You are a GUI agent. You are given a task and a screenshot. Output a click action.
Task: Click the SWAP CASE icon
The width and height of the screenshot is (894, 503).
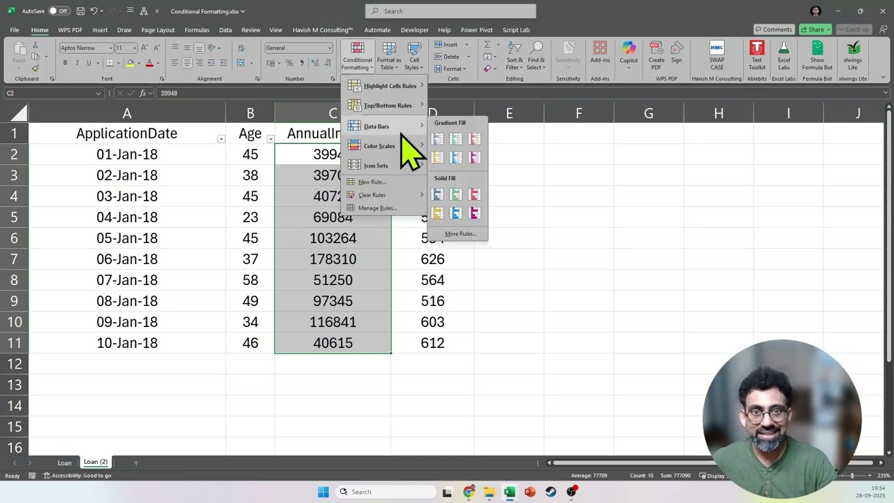coord(717,56)
